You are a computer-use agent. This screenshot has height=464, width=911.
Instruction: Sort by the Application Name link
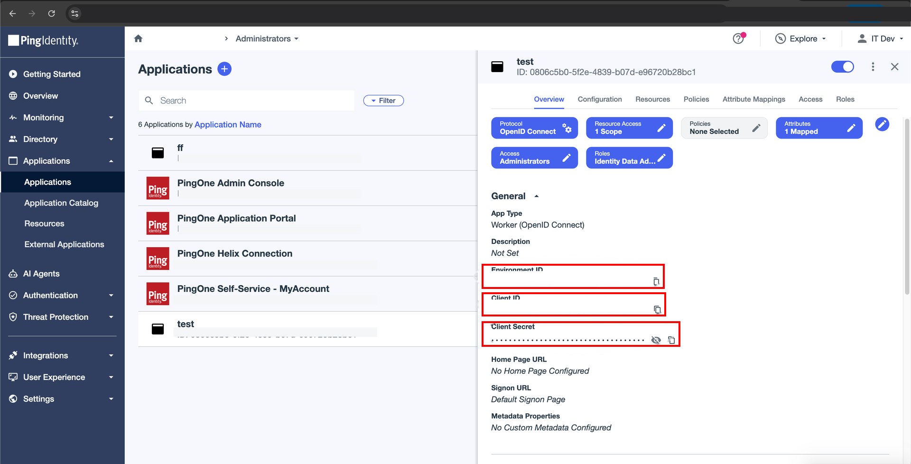click(228, 124)
